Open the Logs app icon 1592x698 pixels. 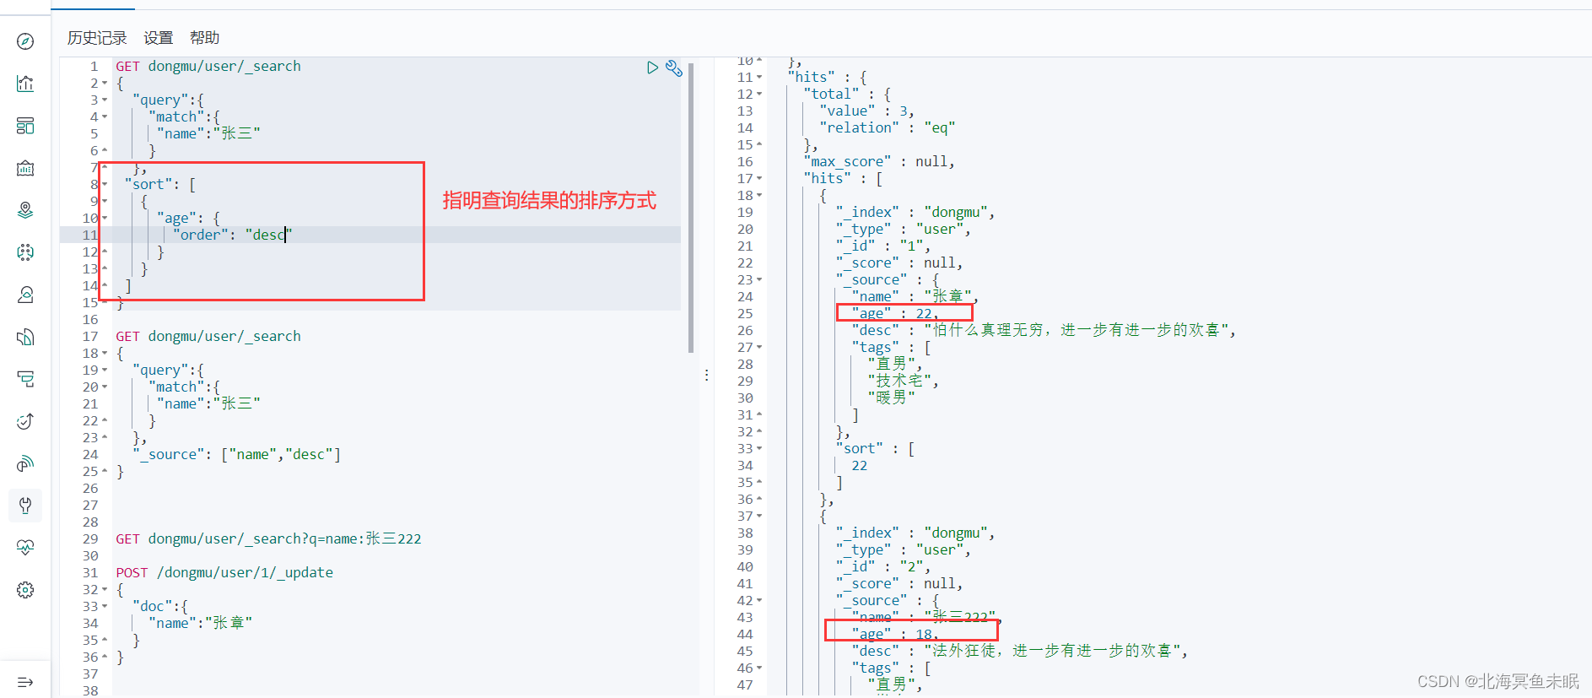coord(25,337)
